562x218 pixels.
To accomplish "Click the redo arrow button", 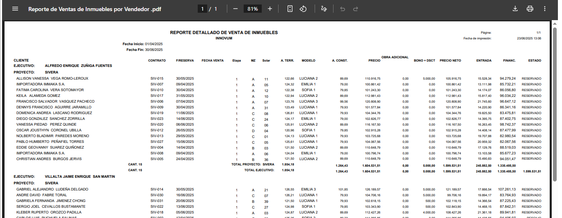I will click(355, 9).
